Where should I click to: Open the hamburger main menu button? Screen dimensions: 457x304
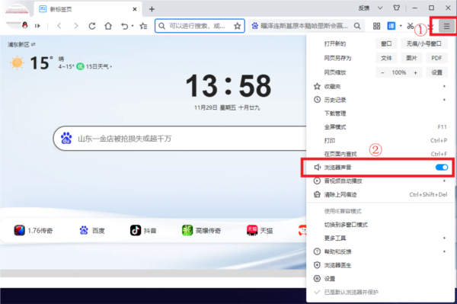pos(446,26)
